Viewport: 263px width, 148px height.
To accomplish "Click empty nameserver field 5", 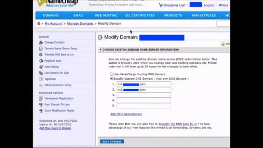I will (x=144, y=106).
